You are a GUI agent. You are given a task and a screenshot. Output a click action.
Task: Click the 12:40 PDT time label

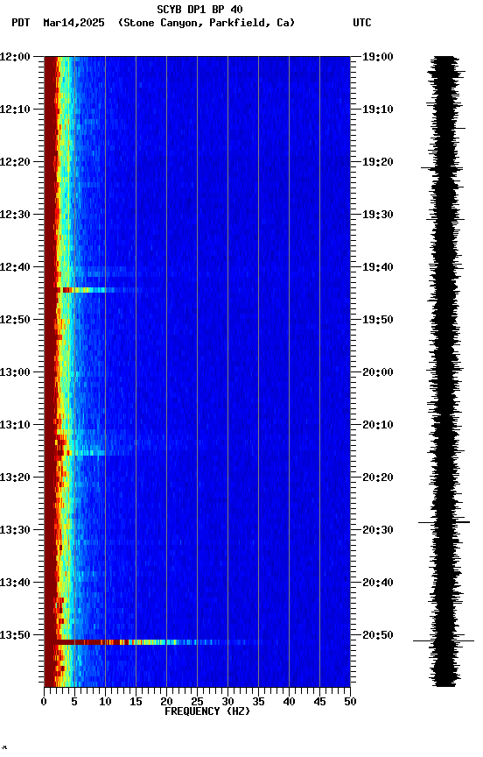pos(15,267)
